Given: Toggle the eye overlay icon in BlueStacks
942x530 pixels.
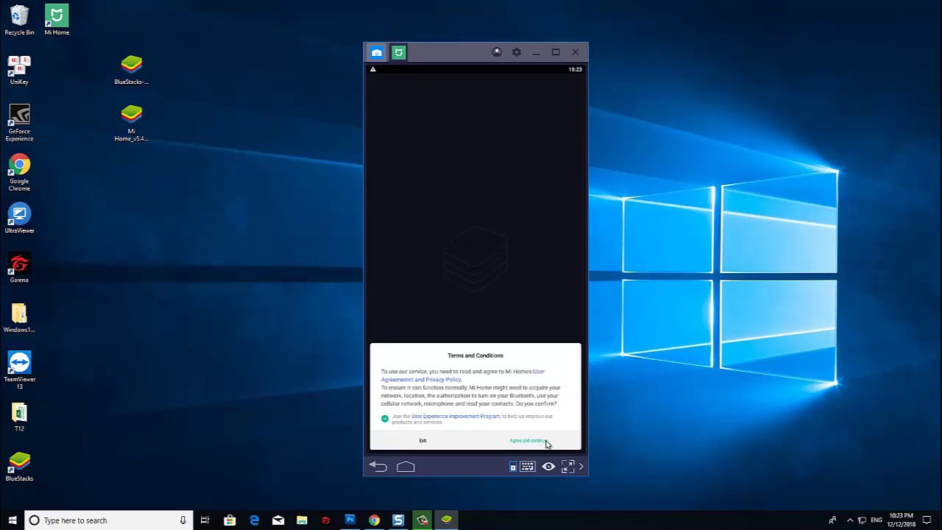Looking at the screenshot, I should click(x=548, y=467).
